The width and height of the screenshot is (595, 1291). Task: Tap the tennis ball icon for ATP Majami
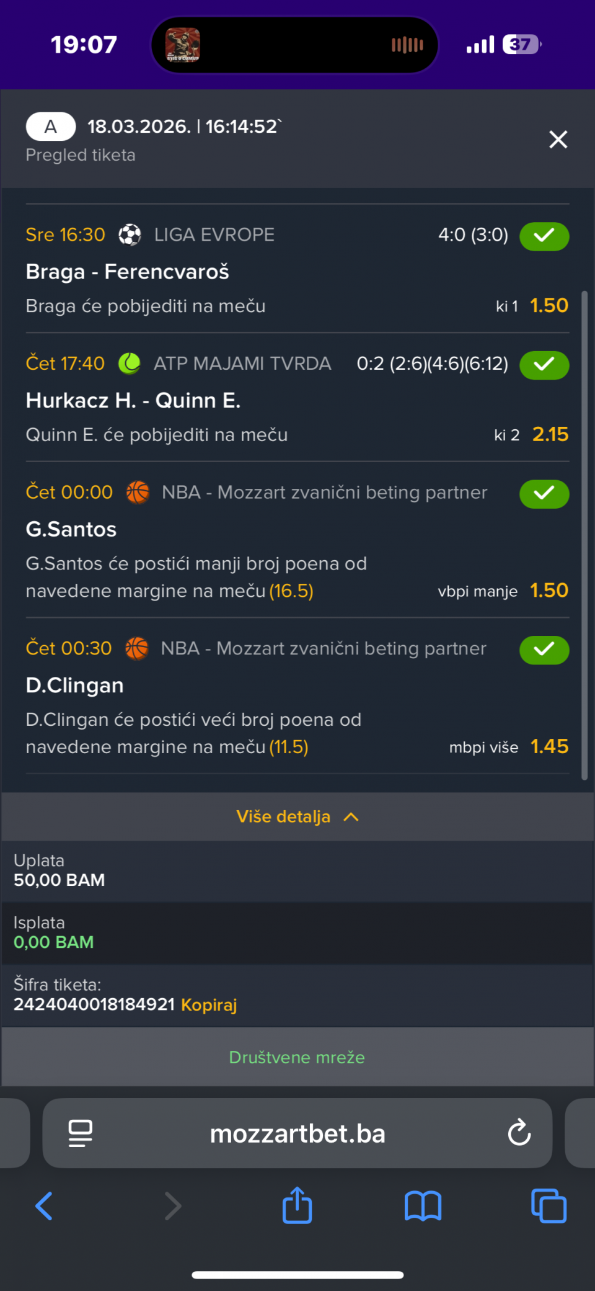[130, 364]
